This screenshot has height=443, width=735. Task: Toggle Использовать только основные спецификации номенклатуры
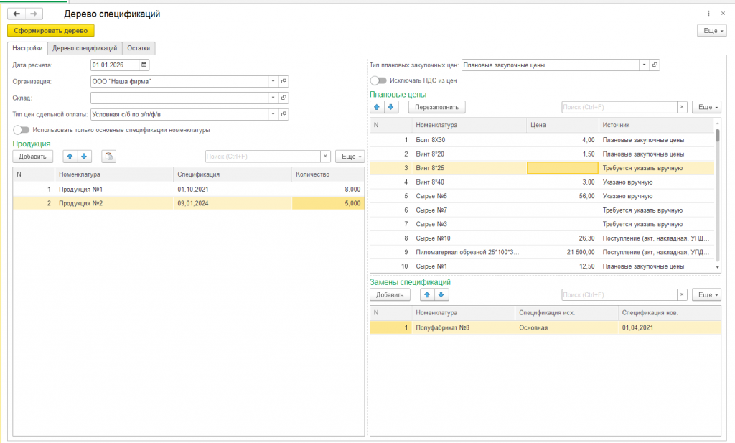(x=21, y=130)
